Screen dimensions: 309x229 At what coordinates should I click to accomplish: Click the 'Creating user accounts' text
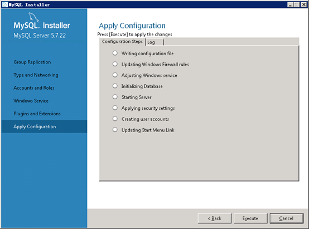(x=145, y=119)
